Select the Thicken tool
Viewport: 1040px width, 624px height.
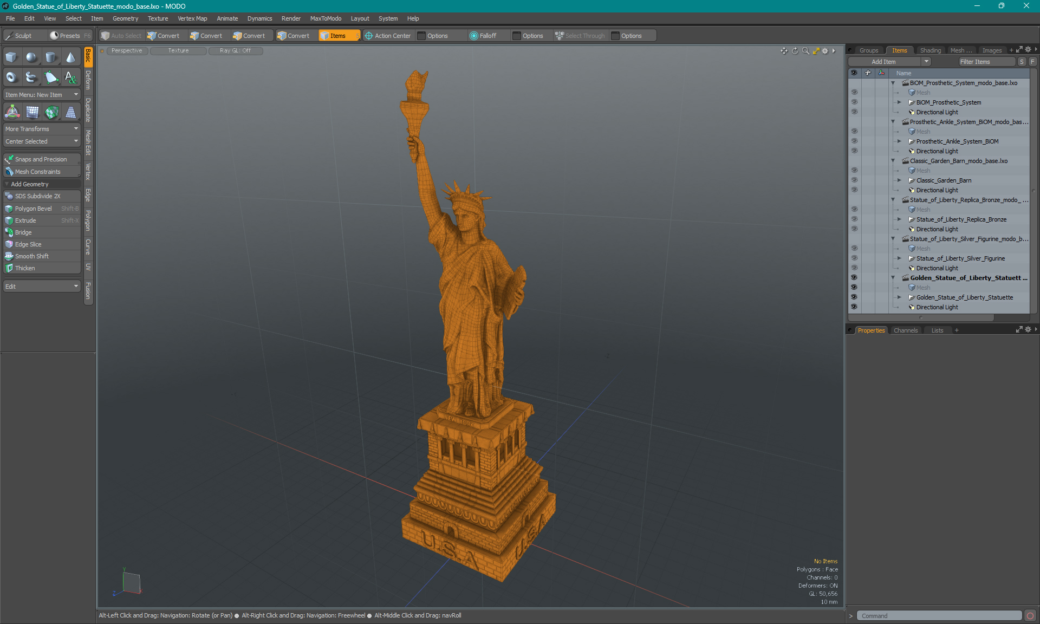pyautogui.click(x=42, y=268)
